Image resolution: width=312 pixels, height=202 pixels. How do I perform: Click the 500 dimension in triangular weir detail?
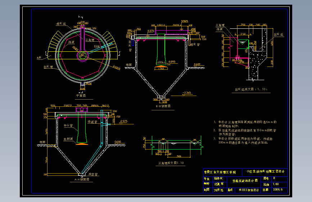point(179,156)
